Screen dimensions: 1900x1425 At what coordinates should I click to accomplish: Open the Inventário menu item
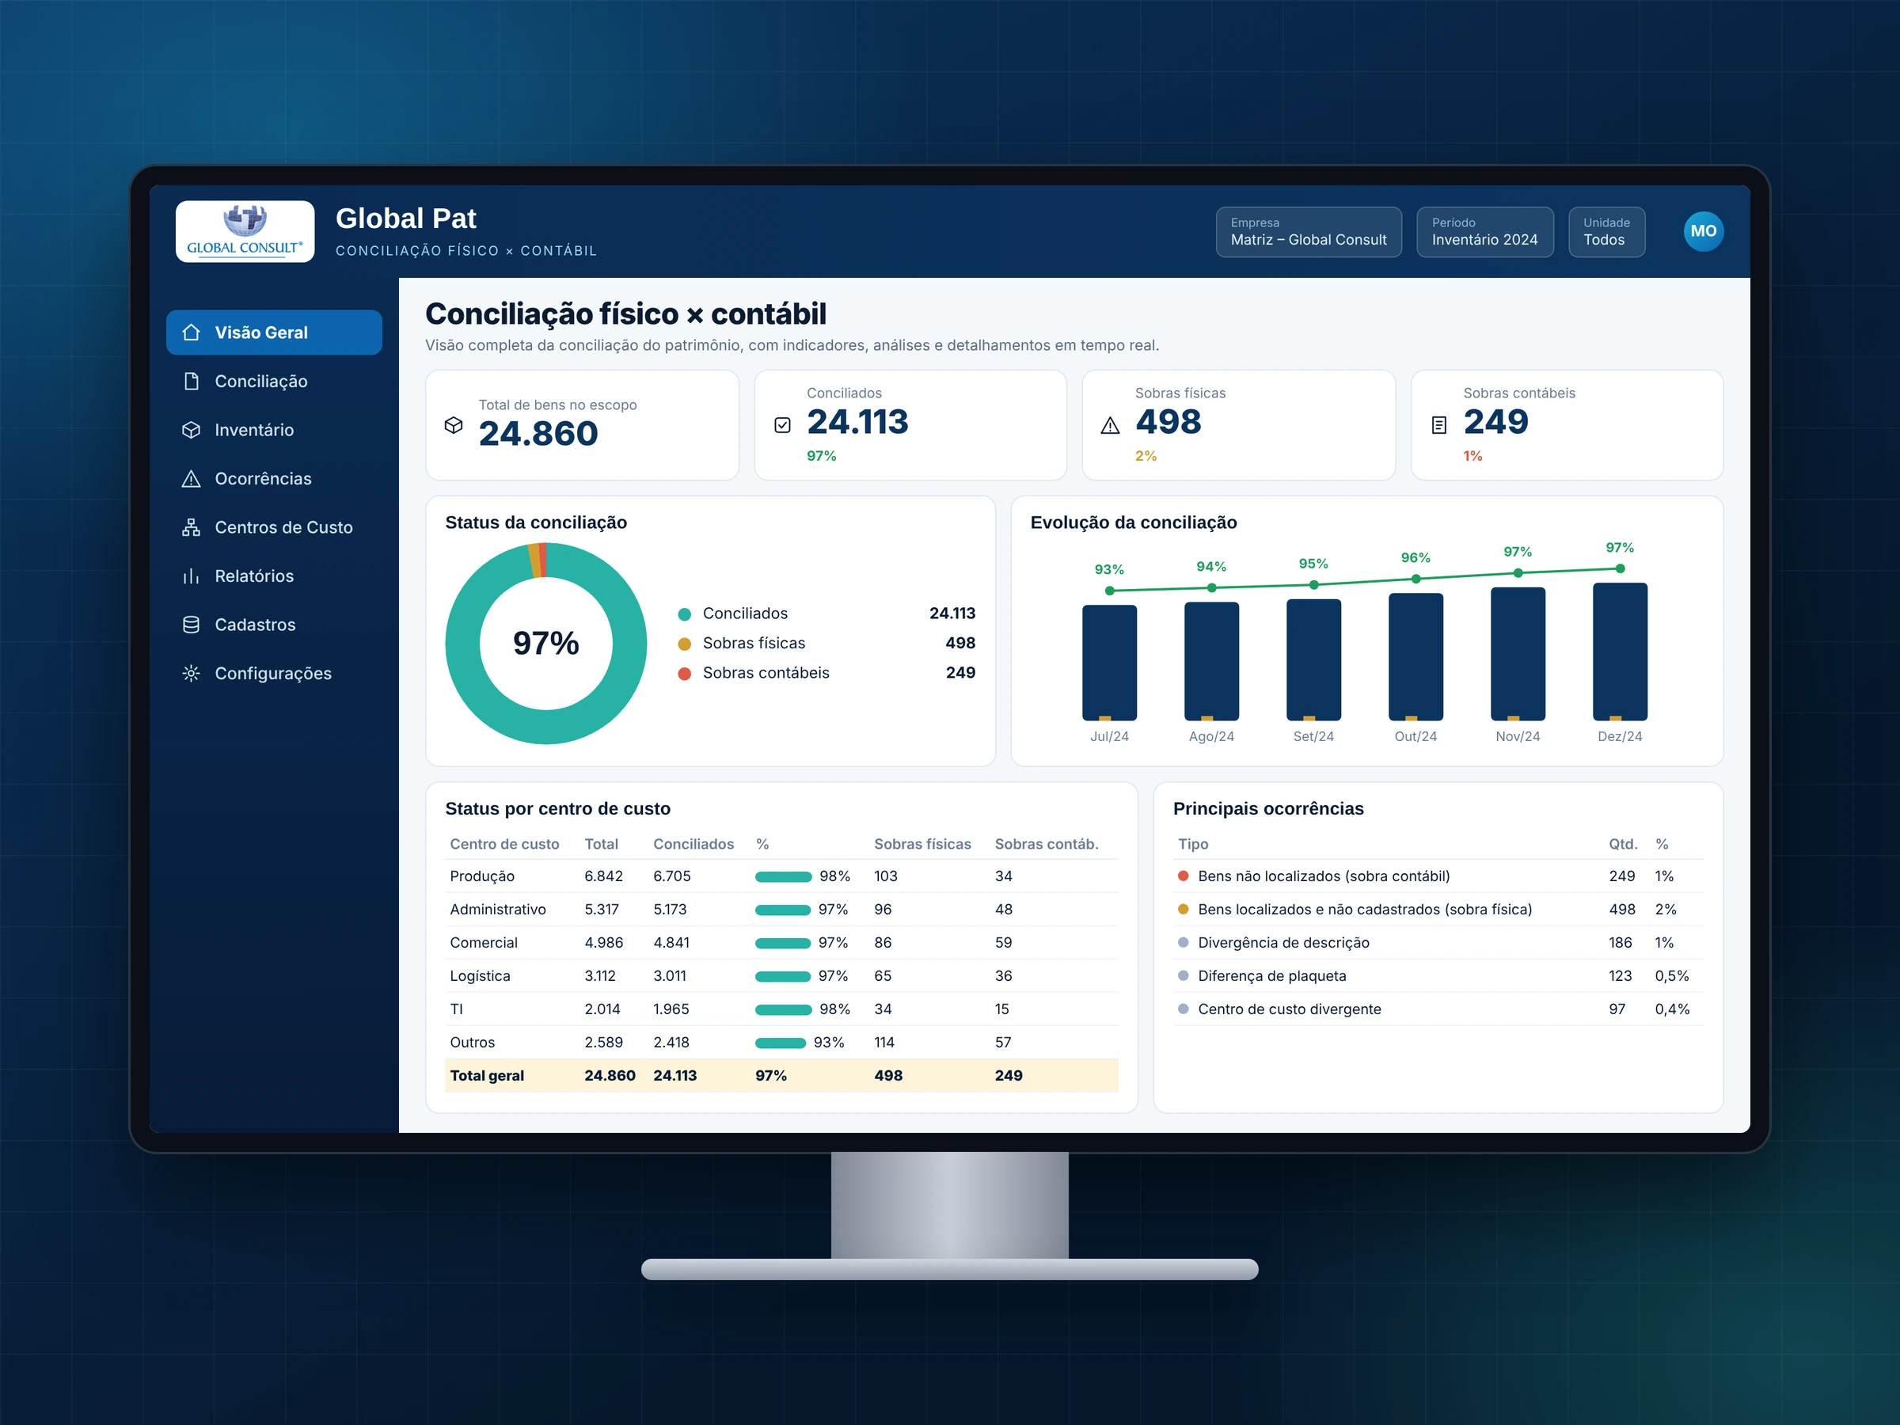(274, 429)
